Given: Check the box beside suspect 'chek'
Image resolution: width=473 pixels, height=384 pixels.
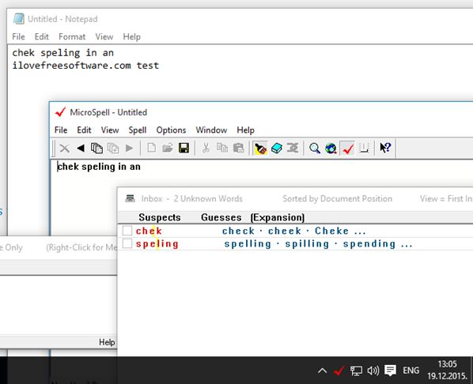Looking at the screenshot, I should pyautogui.click(x=127, y=231).
